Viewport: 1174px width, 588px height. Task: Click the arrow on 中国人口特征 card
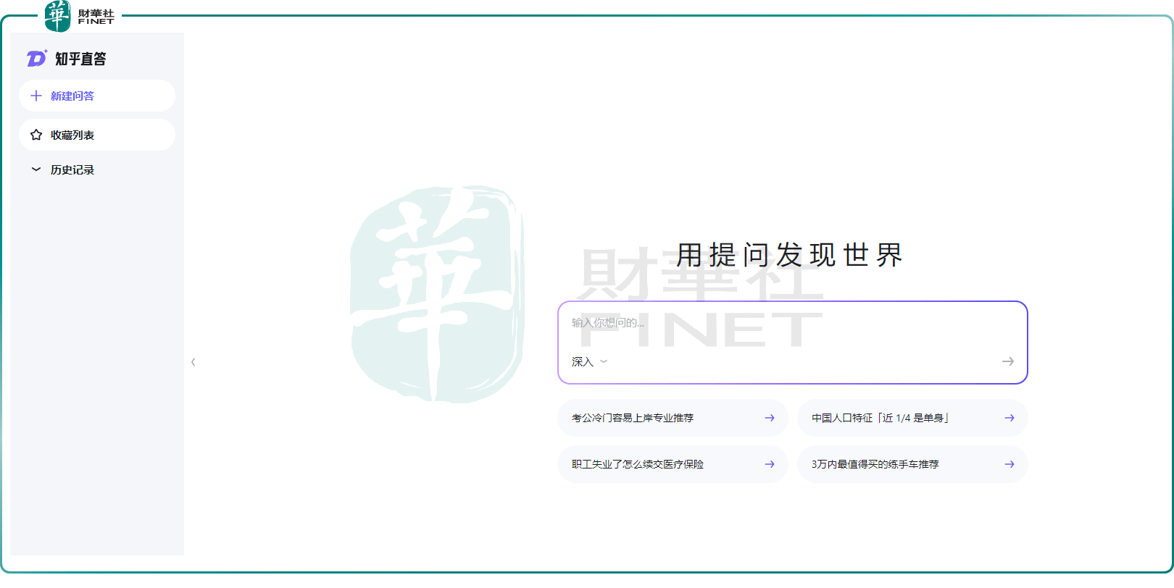[1009, 418]
